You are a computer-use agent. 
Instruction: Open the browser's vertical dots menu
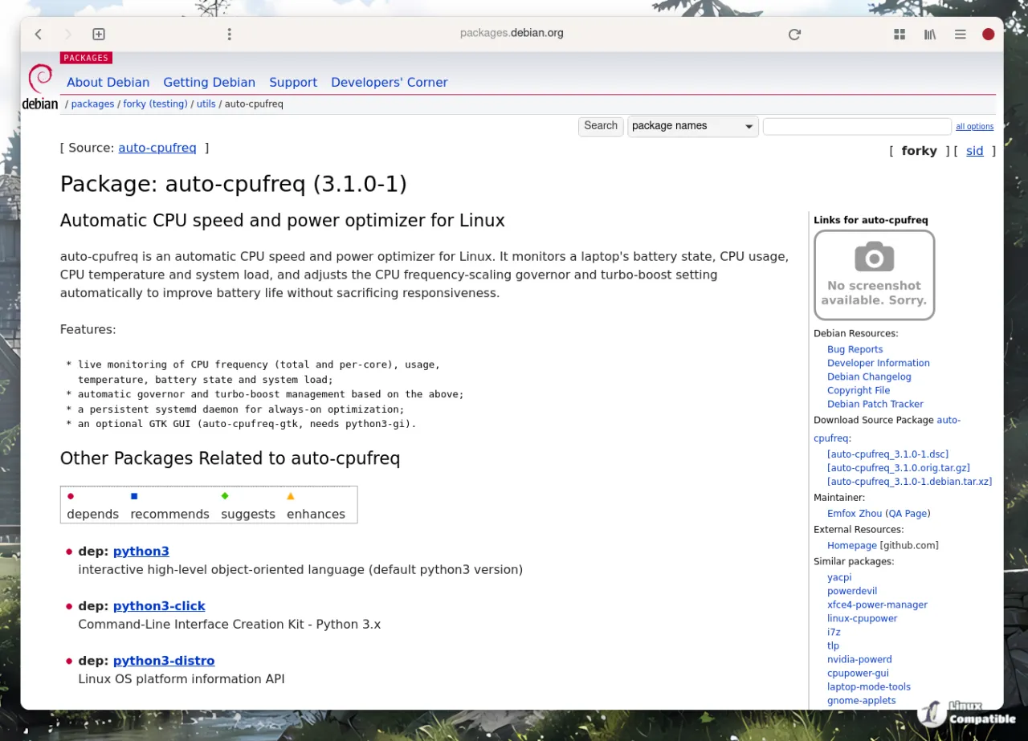[229, 35]
